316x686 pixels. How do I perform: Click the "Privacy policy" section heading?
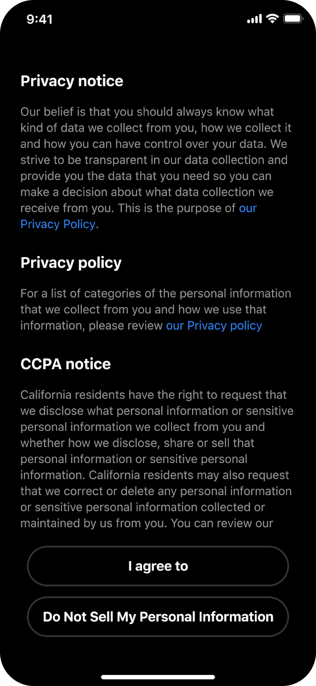tap(71, 263)
